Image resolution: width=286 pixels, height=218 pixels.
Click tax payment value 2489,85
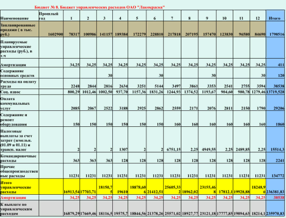(243, 150)
